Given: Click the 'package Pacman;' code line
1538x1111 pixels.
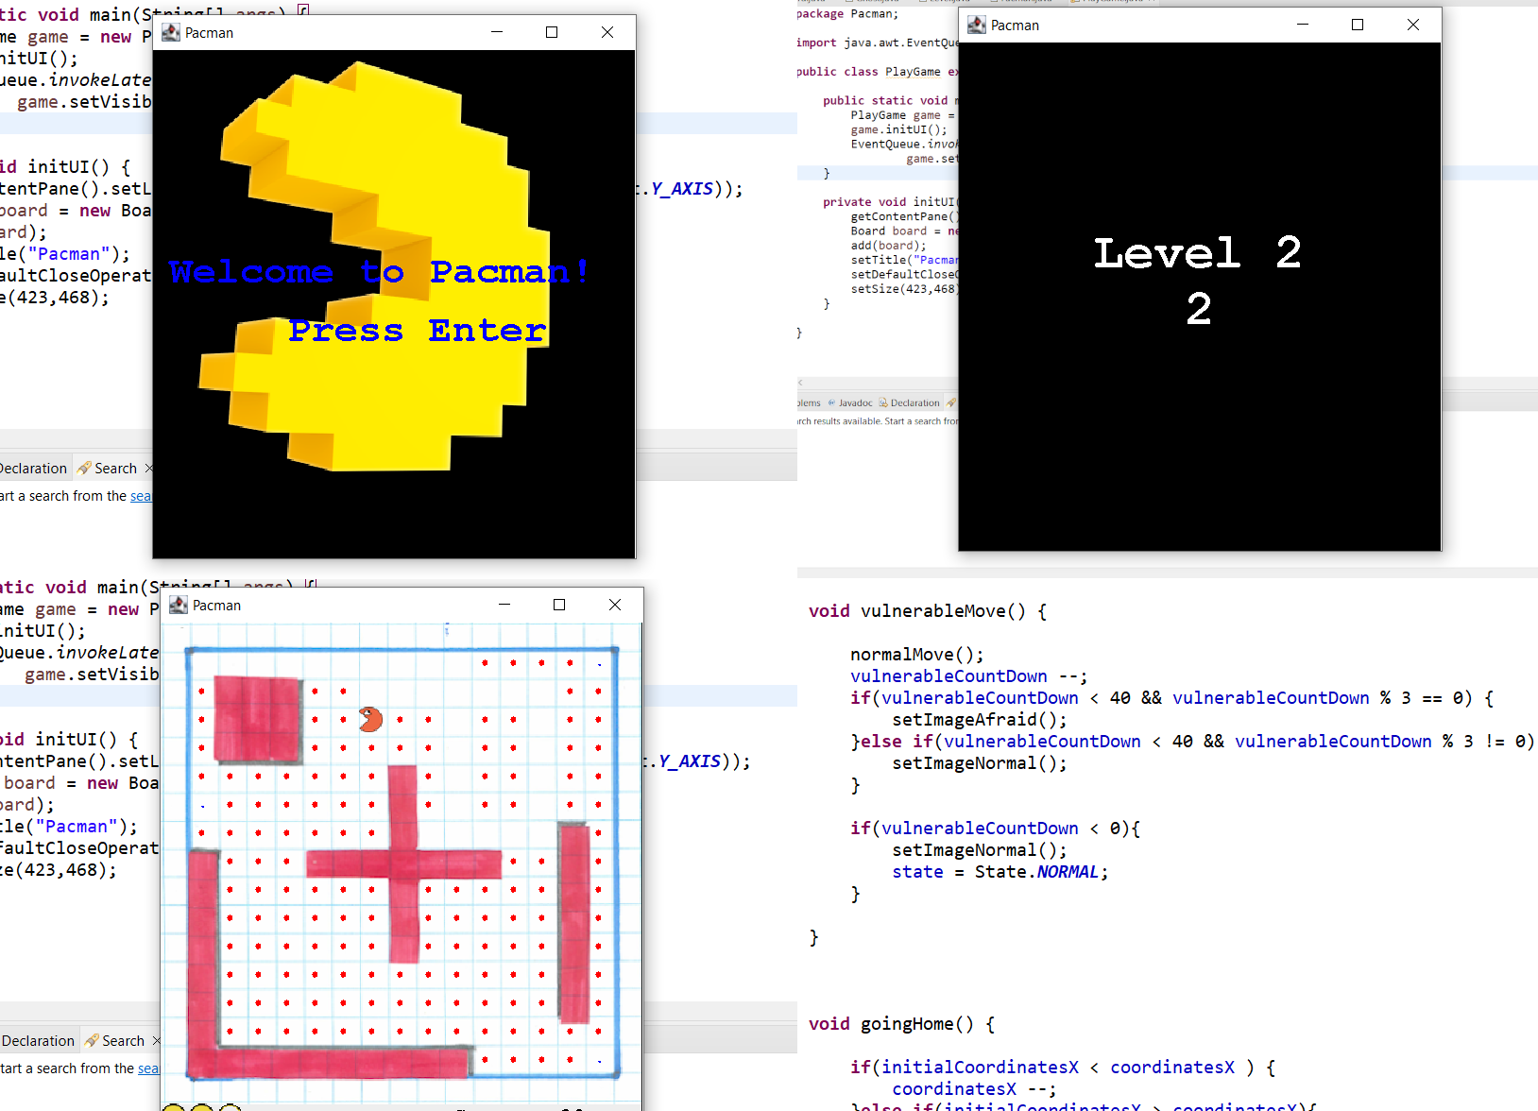Looking at the screenshot, I should (x=847, y=14).
